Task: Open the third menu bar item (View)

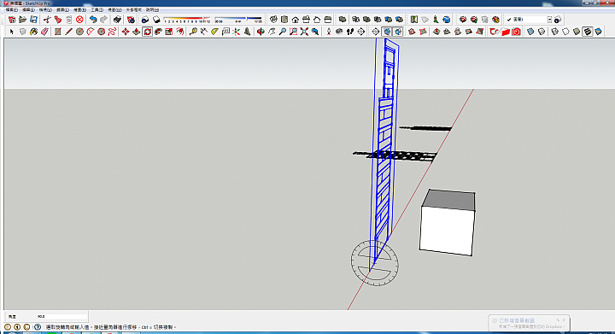Action: [45, 9]
